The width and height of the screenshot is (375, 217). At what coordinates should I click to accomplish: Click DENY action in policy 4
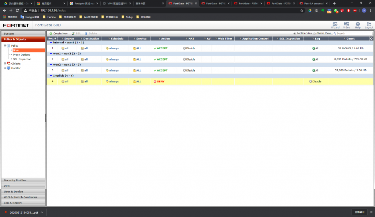[159, 81]
